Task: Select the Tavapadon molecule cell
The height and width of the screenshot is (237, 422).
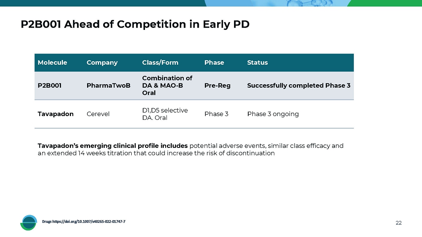Action: point(56,114)
